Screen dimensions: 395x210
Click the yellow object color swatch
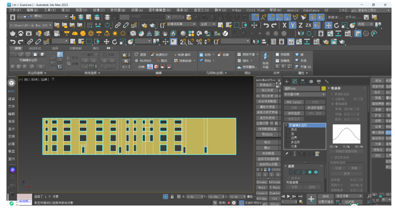(324, 88)
